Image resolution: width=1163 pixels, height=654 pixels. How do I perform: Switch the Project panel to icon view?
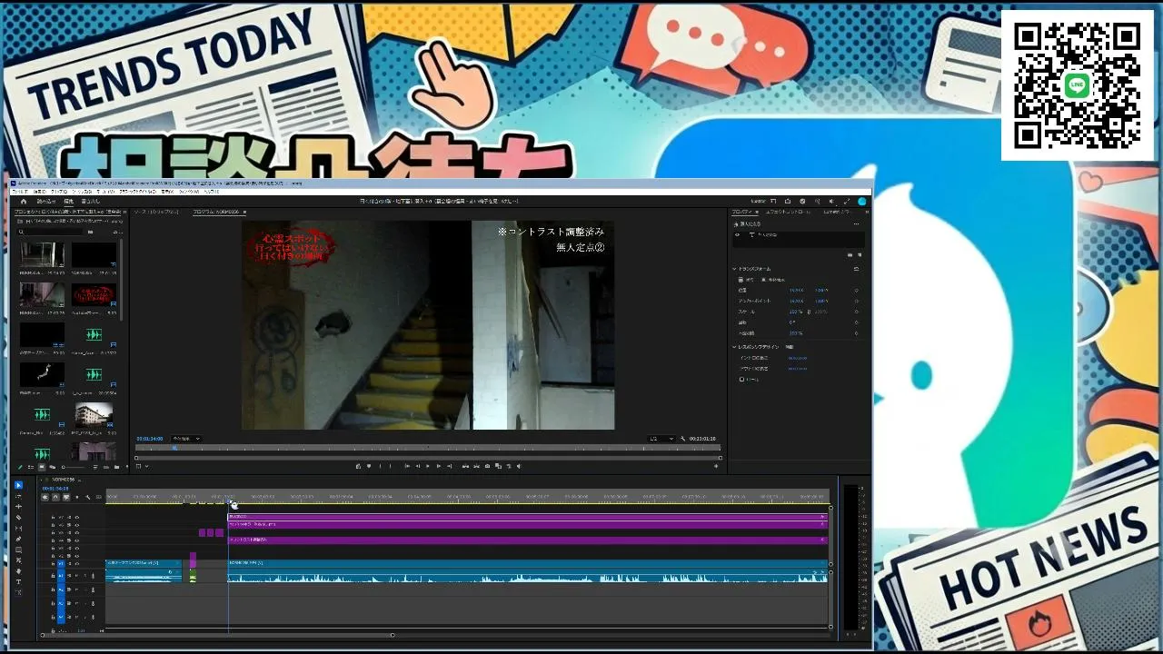tap(41, 467)
